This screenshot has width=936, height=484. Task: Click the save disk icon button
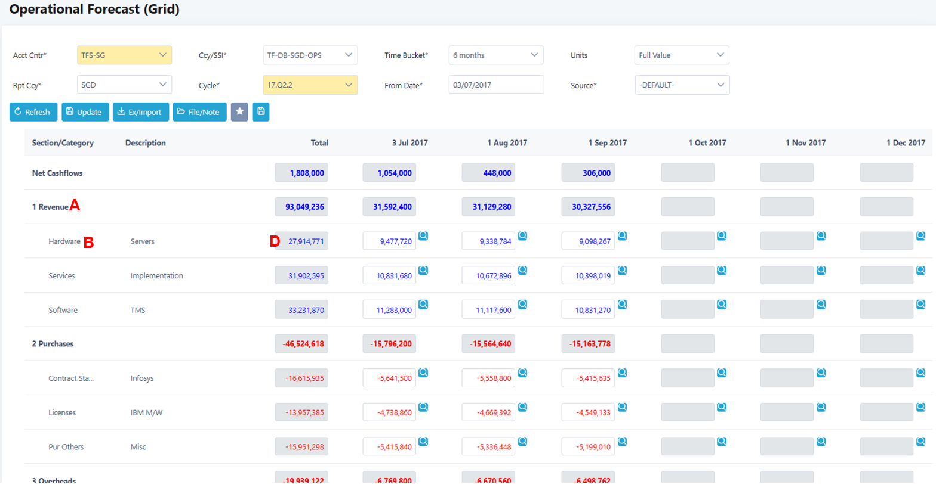point(261,112)
